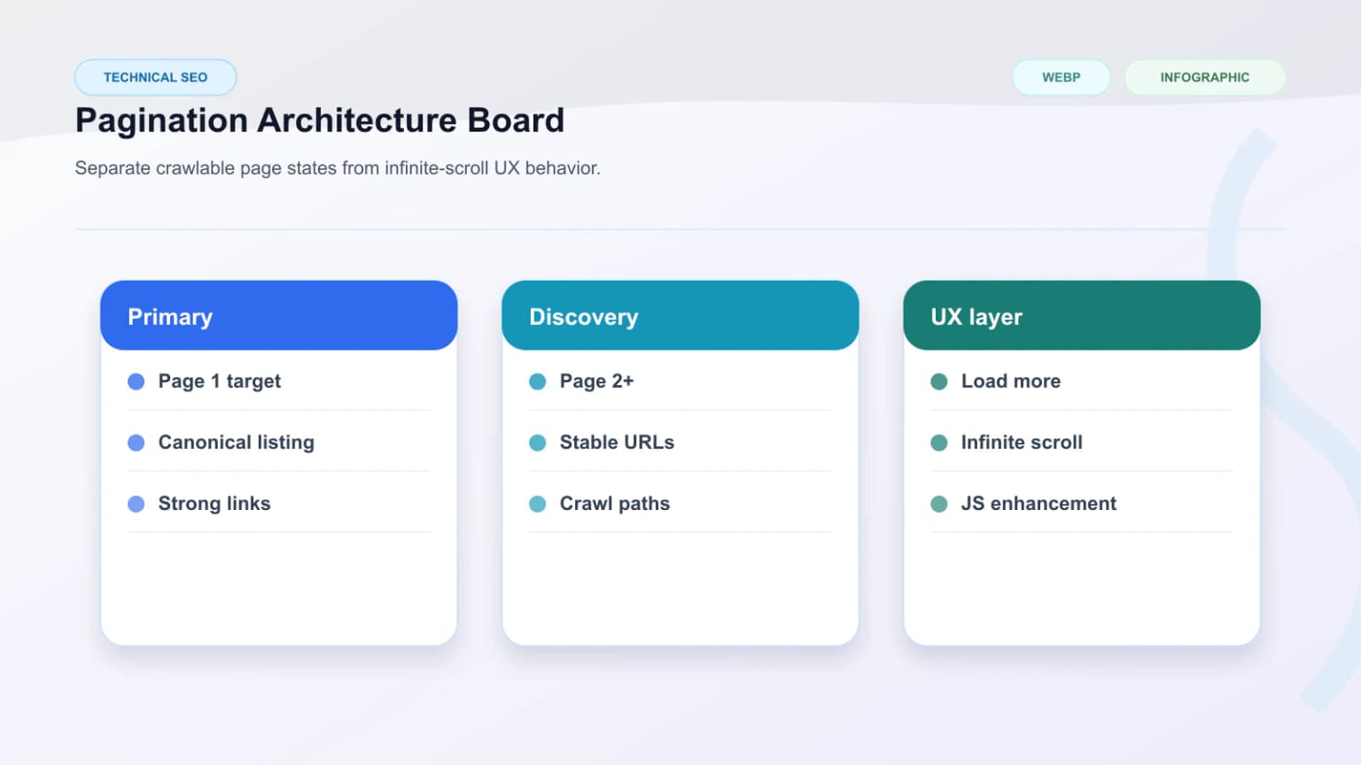Click the TECHNICAL SEO tag pill

click(x=155, y=77)
